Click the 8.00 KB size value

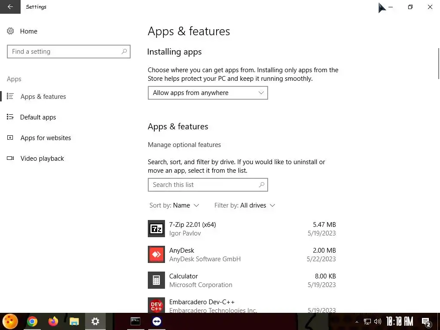pyautogui.click(x=325, y=276)
